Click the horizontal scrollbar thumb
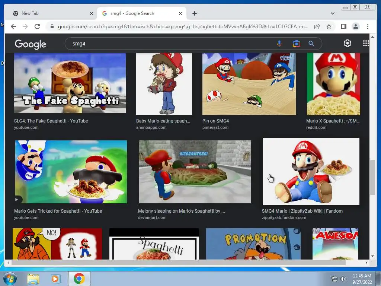The height and width of the screenshot is (286, 381). [178, 263]
